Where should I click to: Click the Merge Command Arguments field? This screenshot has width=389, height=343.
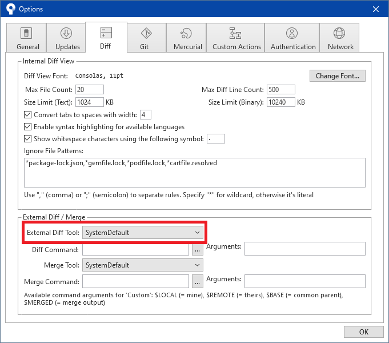(x=305, y=281)
